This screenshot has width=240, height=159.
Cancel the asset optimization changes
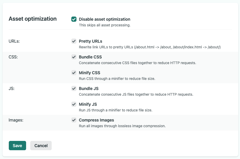click(x=41, y=146)
